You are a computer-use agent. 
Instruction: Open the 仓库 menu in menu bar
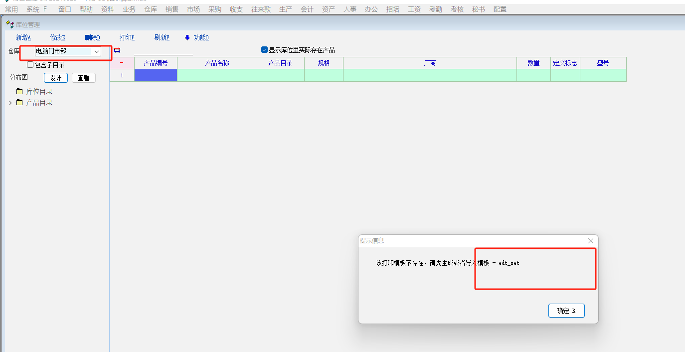151,9
